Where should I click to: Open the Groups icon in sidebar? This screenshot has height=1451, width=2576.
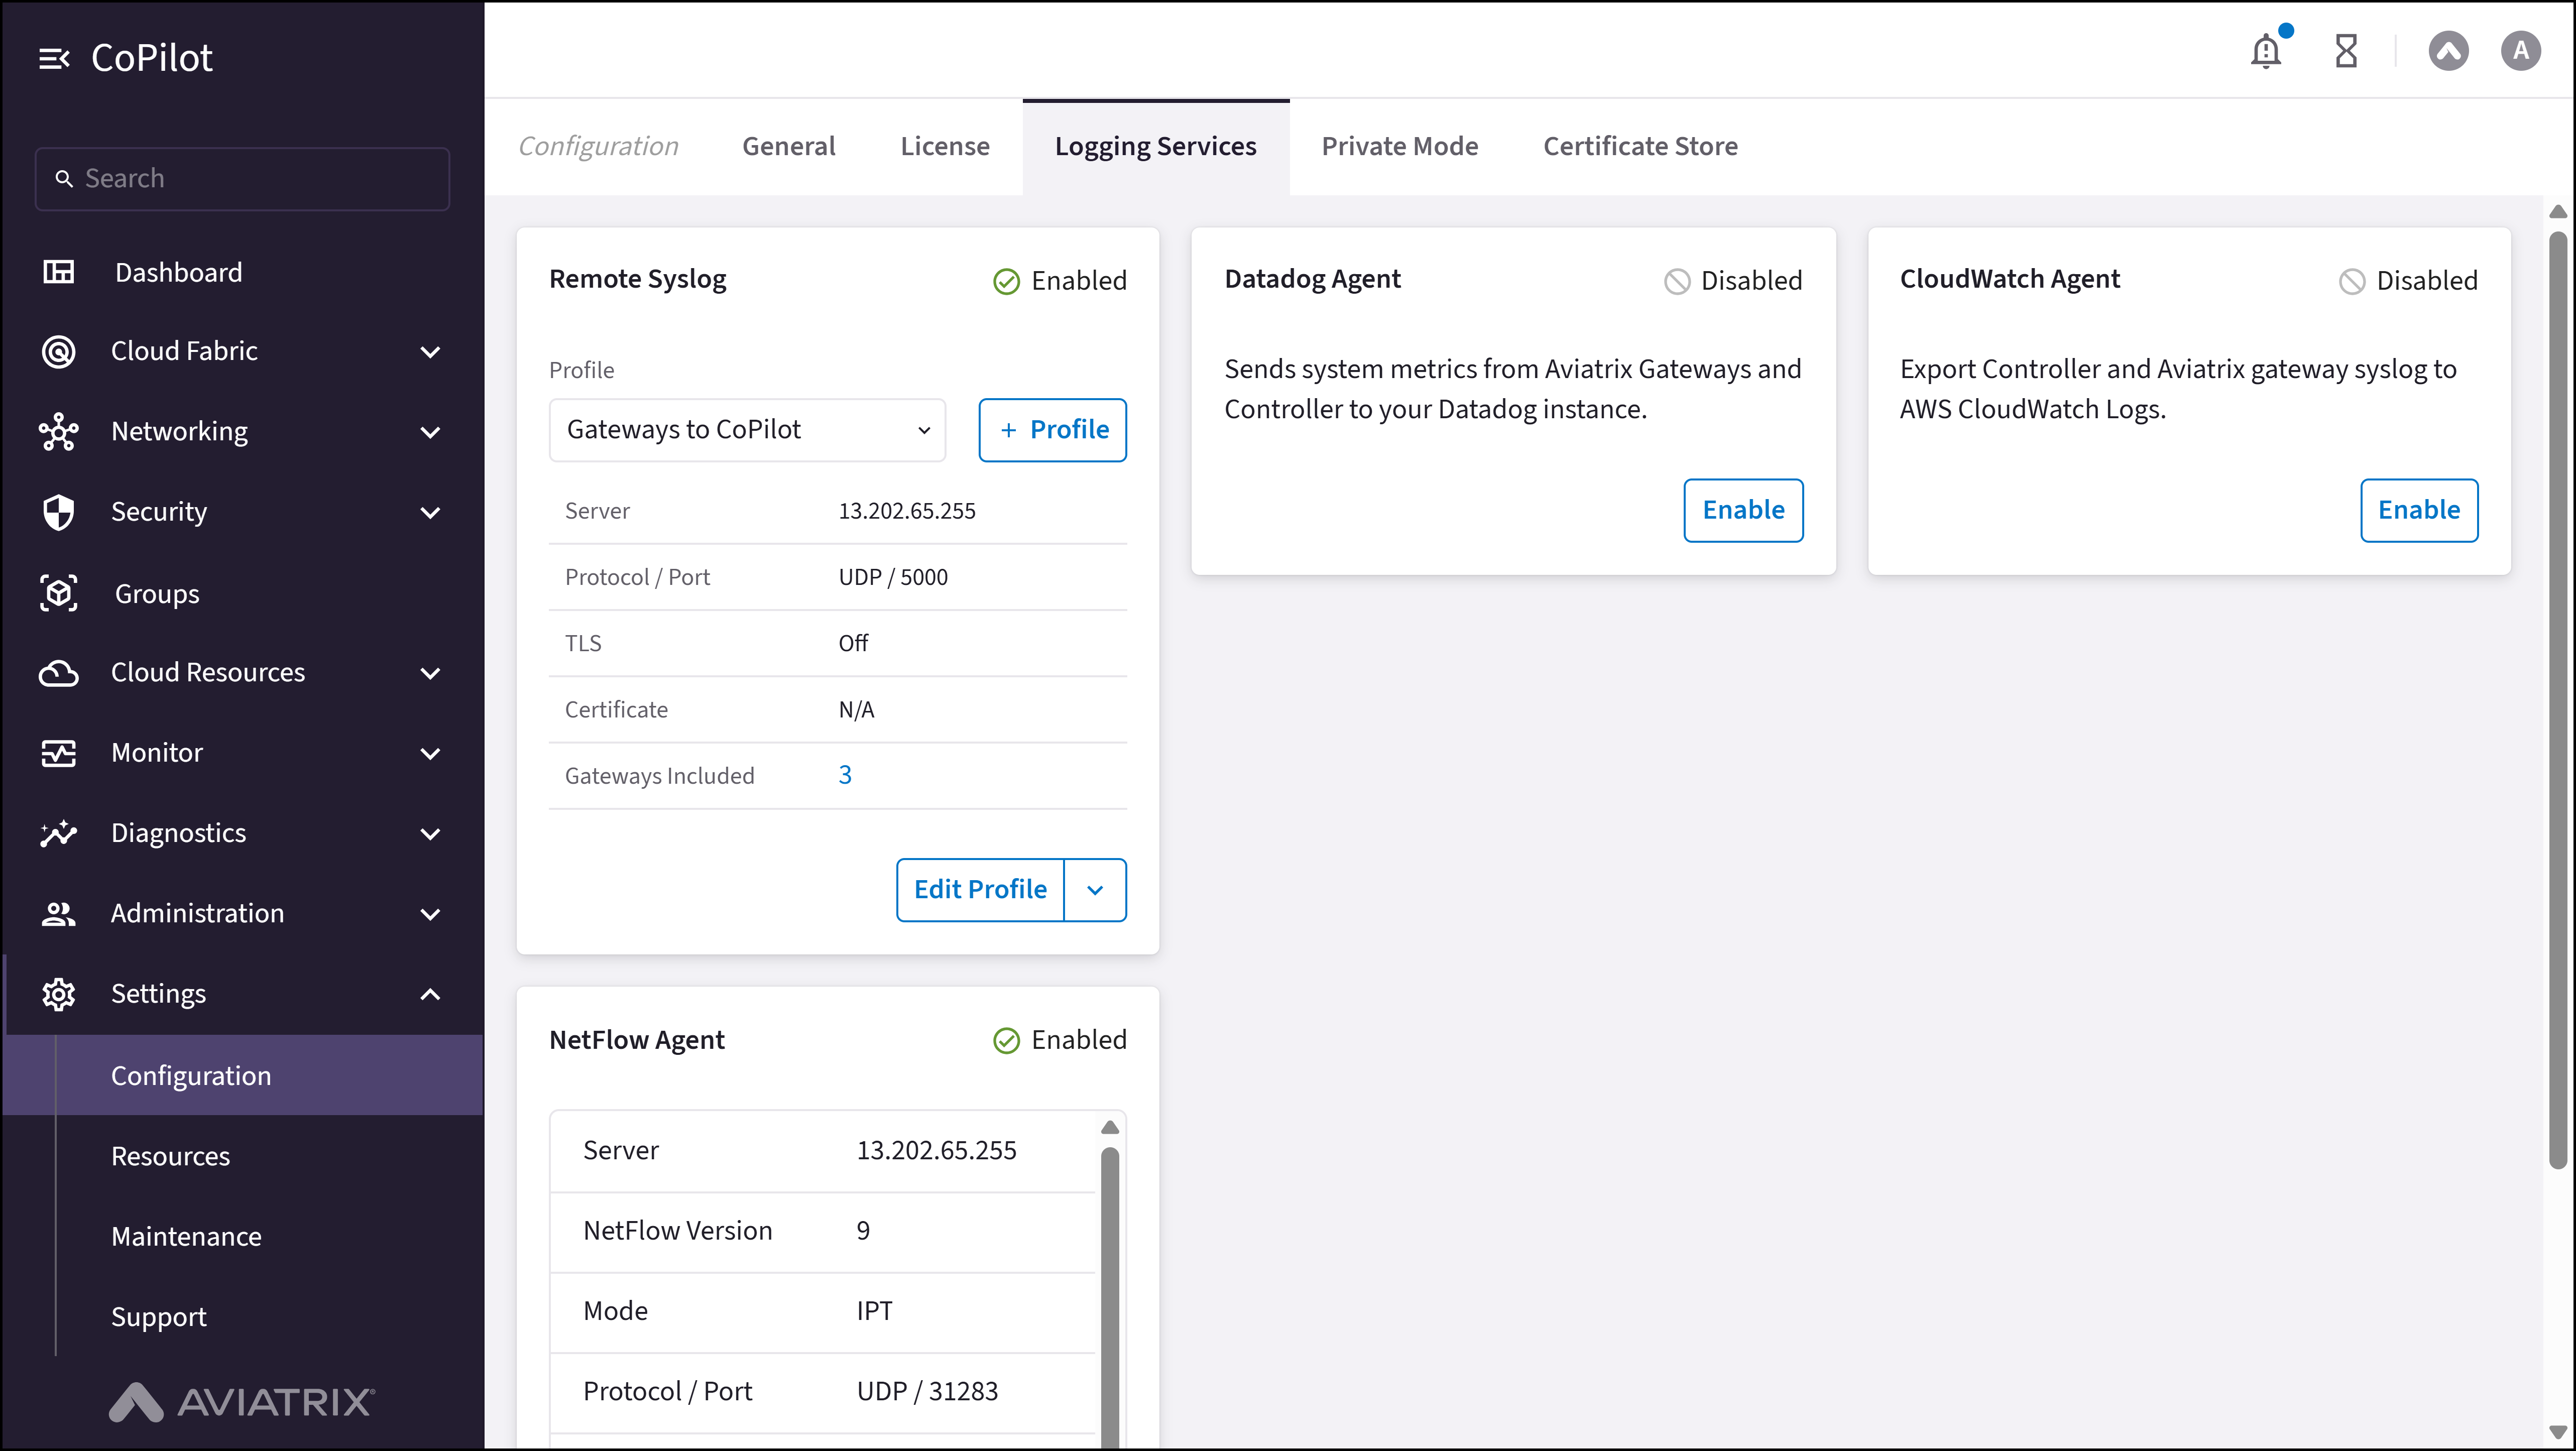pyautogui.click(x=58, y=592)
